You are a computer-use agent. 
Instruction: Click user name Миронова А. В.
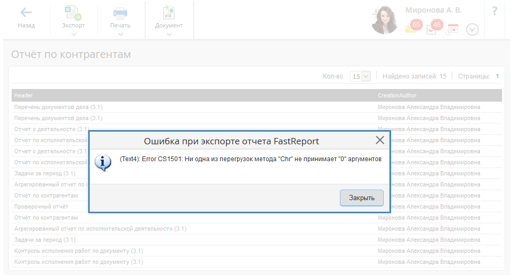(433, 10)
